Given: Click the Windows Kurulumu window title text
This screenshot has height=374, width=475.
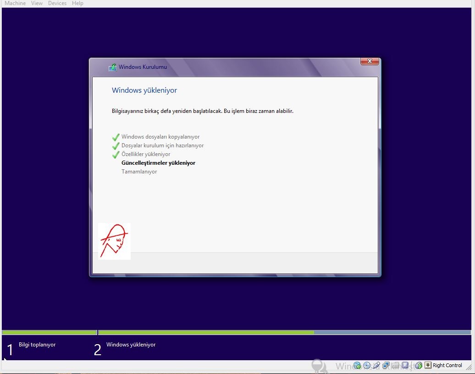Looking at the screenshot, I should click(x=143, y=67).
